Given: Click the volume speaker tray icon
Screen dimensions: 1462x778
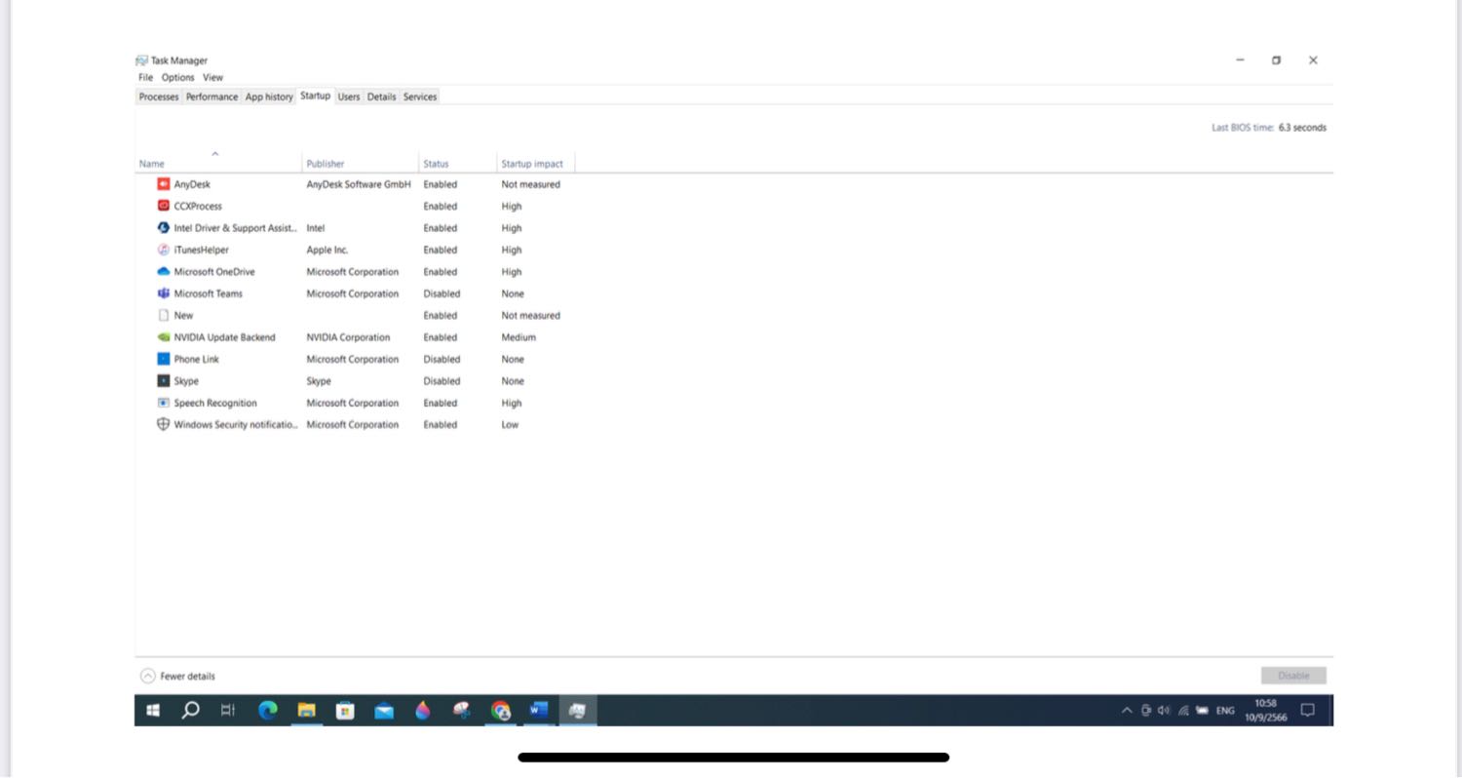Looking at the screenshot, I should tap(1164, 711).
